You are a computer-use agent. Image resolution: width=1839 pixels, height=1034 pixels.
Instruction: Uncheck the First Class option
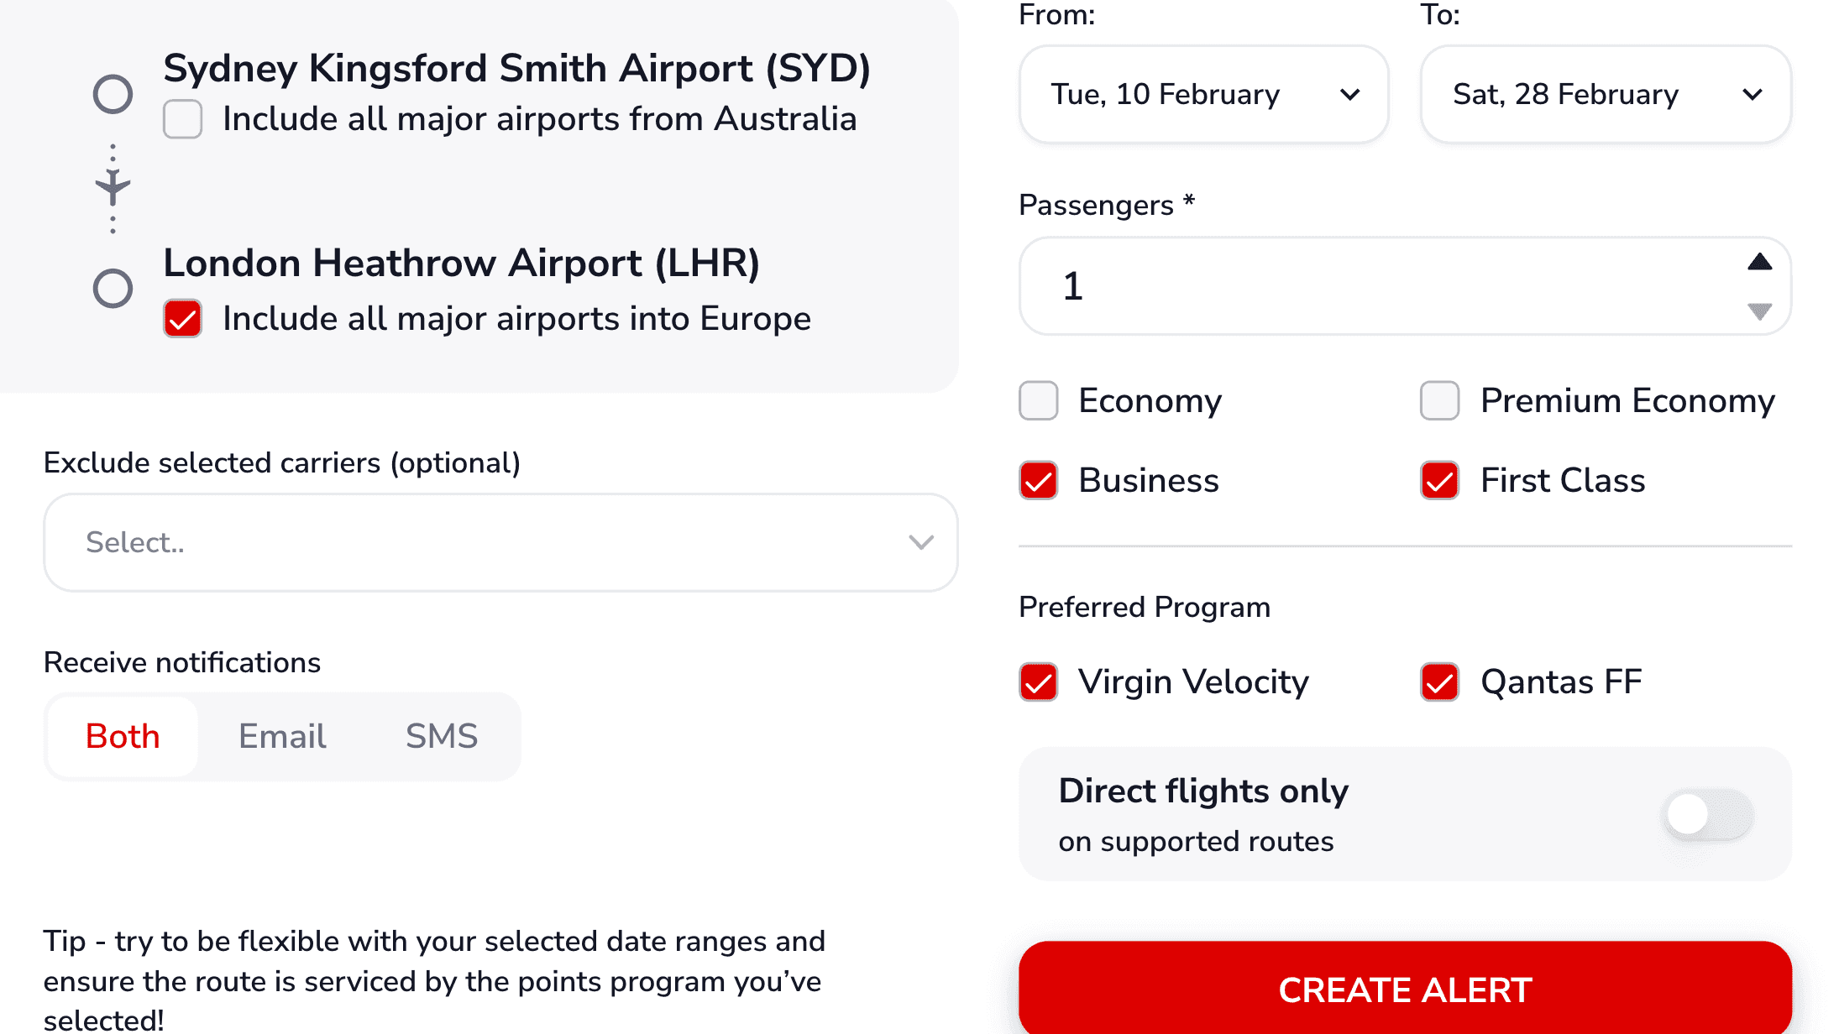coord(1438,481)
